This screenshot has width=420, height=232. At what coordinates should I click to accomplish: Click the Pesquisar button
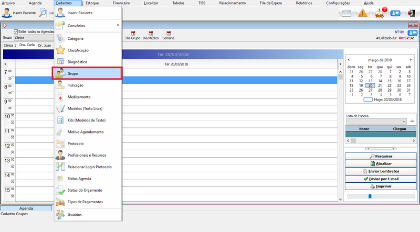click(380, 156)
